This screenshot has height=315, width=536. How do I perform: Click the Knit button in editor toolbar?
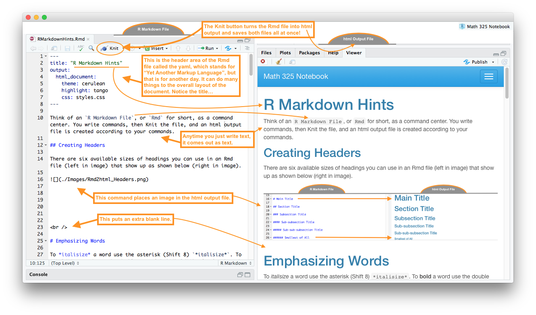[x=110, y=48]
